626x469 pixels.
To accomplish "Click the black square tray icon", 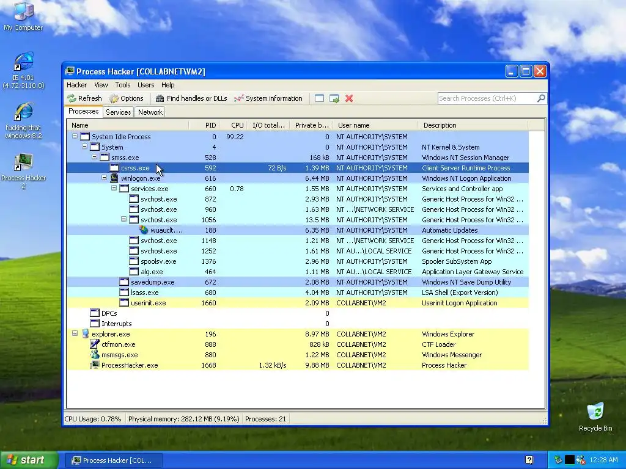I will coord(570,460).
